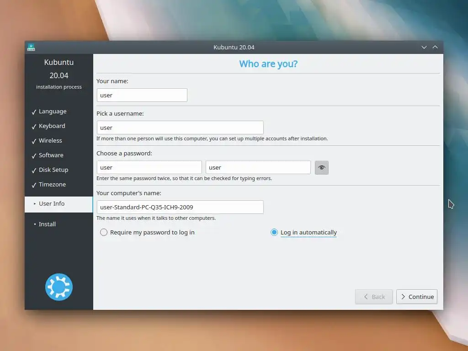This screenshot has width=468, height=351.
Task: Click the Choose a password: label
Action: point(124,154)
